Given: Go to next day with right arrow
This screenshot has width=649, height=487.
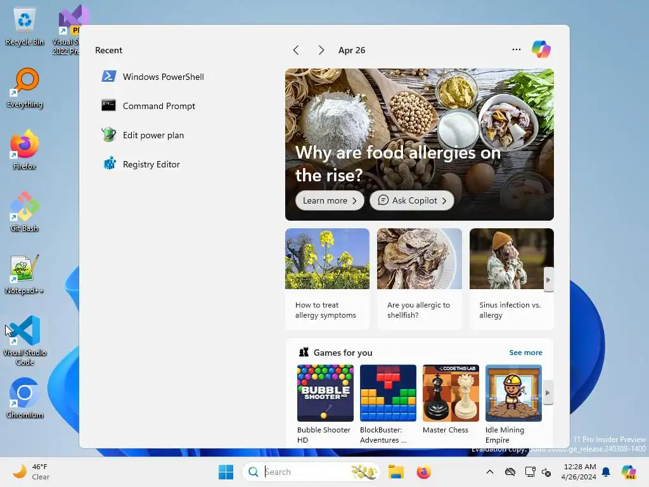Looking at the screenshot, I should click(321, 50).
